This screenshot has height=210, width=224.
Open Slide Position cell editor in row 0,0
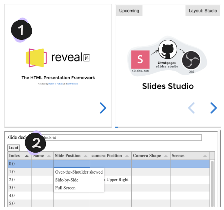coord(72,164)
